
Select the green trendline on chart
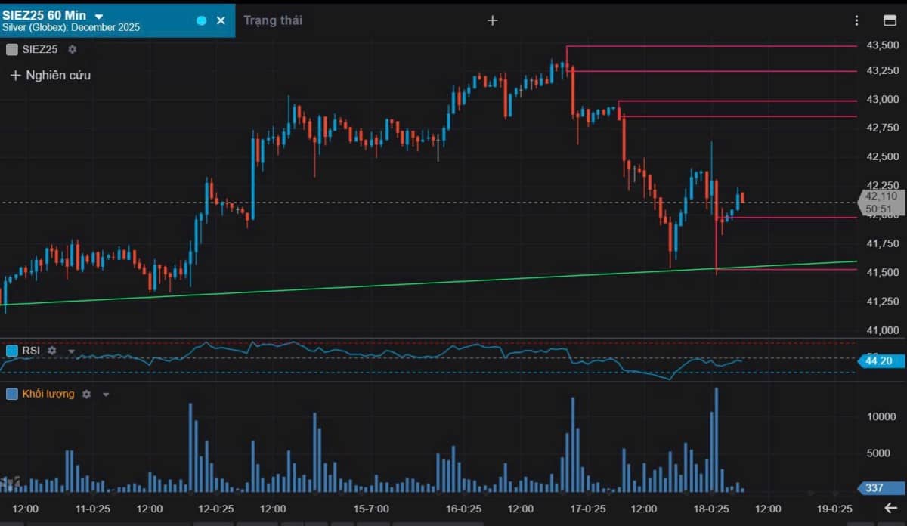point(453,282)
